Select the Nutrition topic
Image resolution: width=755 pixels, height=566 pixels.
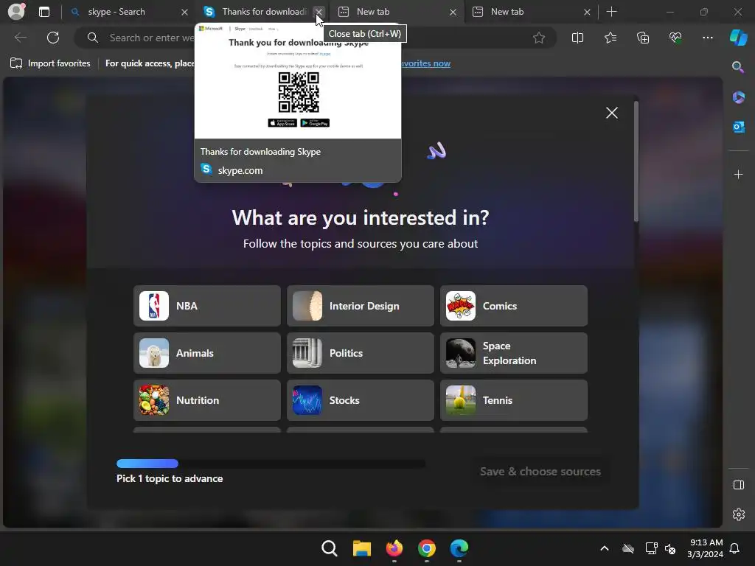[x=207, y=400]
